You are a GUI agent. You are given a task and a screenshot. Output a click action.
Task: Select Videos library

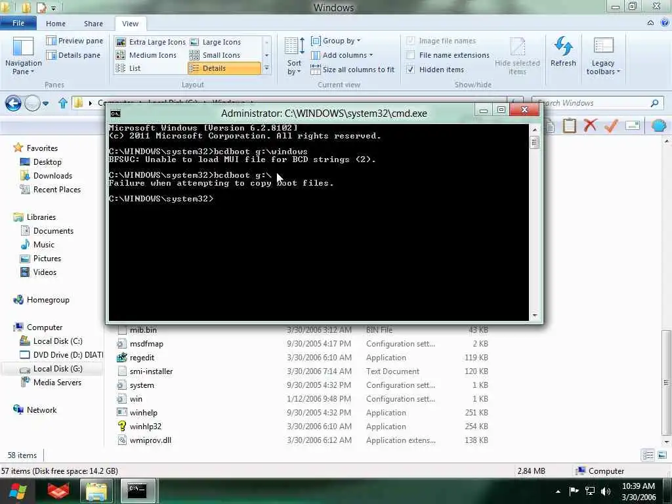tap(45, 272)
